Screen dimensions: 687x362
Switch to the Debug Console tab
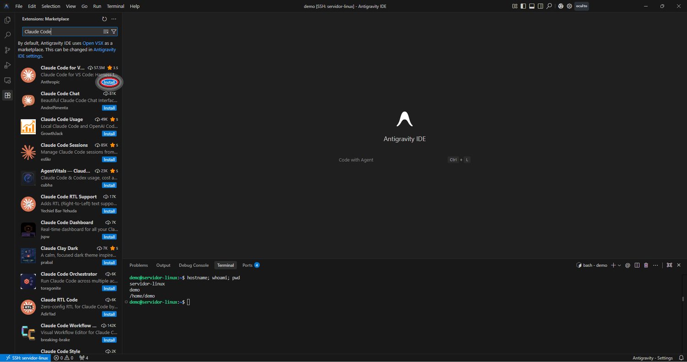click(194, 265)
